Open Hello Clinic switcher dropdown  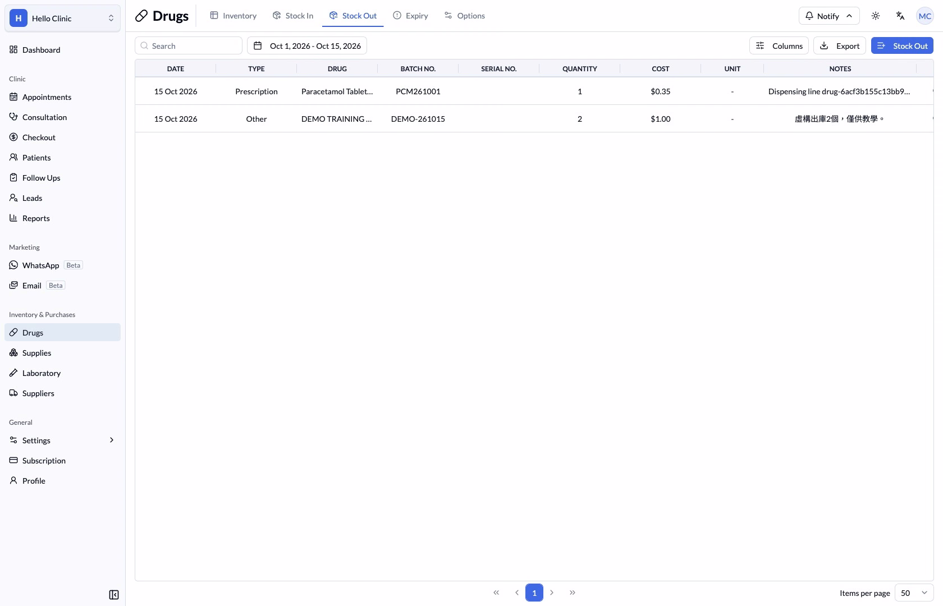(62, 19)
